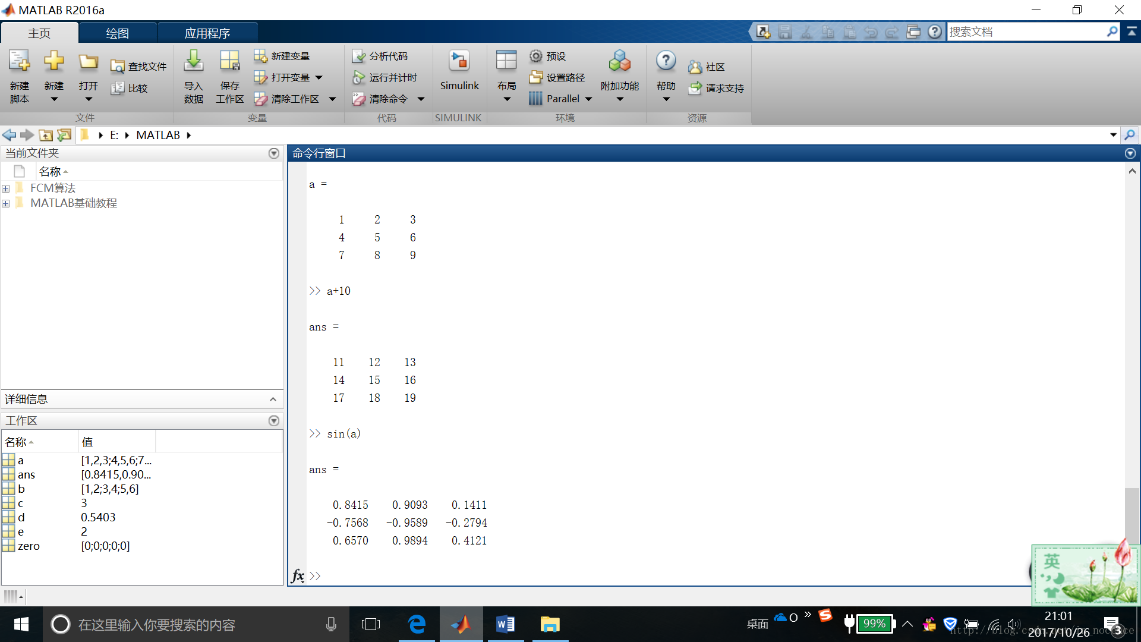
Task: Click the Analyze Code (分析代码) icon
Action: [358, 56]
